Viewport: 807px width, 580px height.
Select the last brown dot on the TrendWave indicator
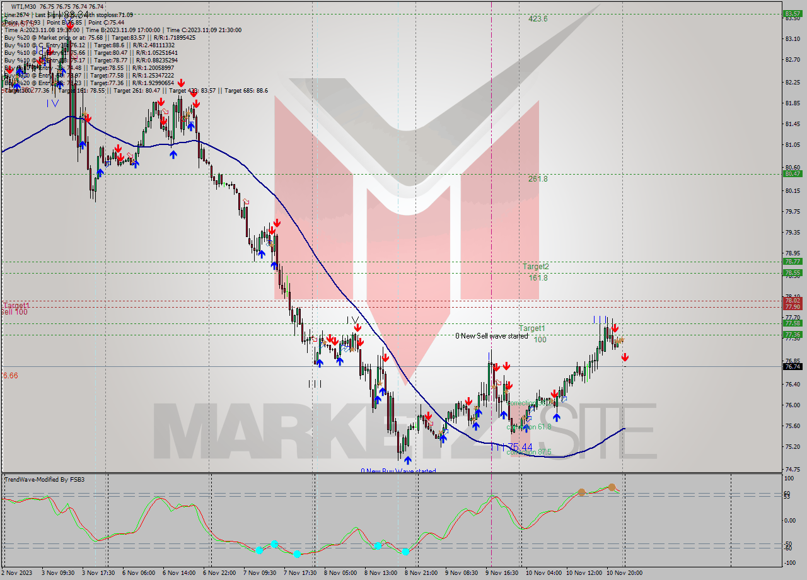[x=612, y=487]
